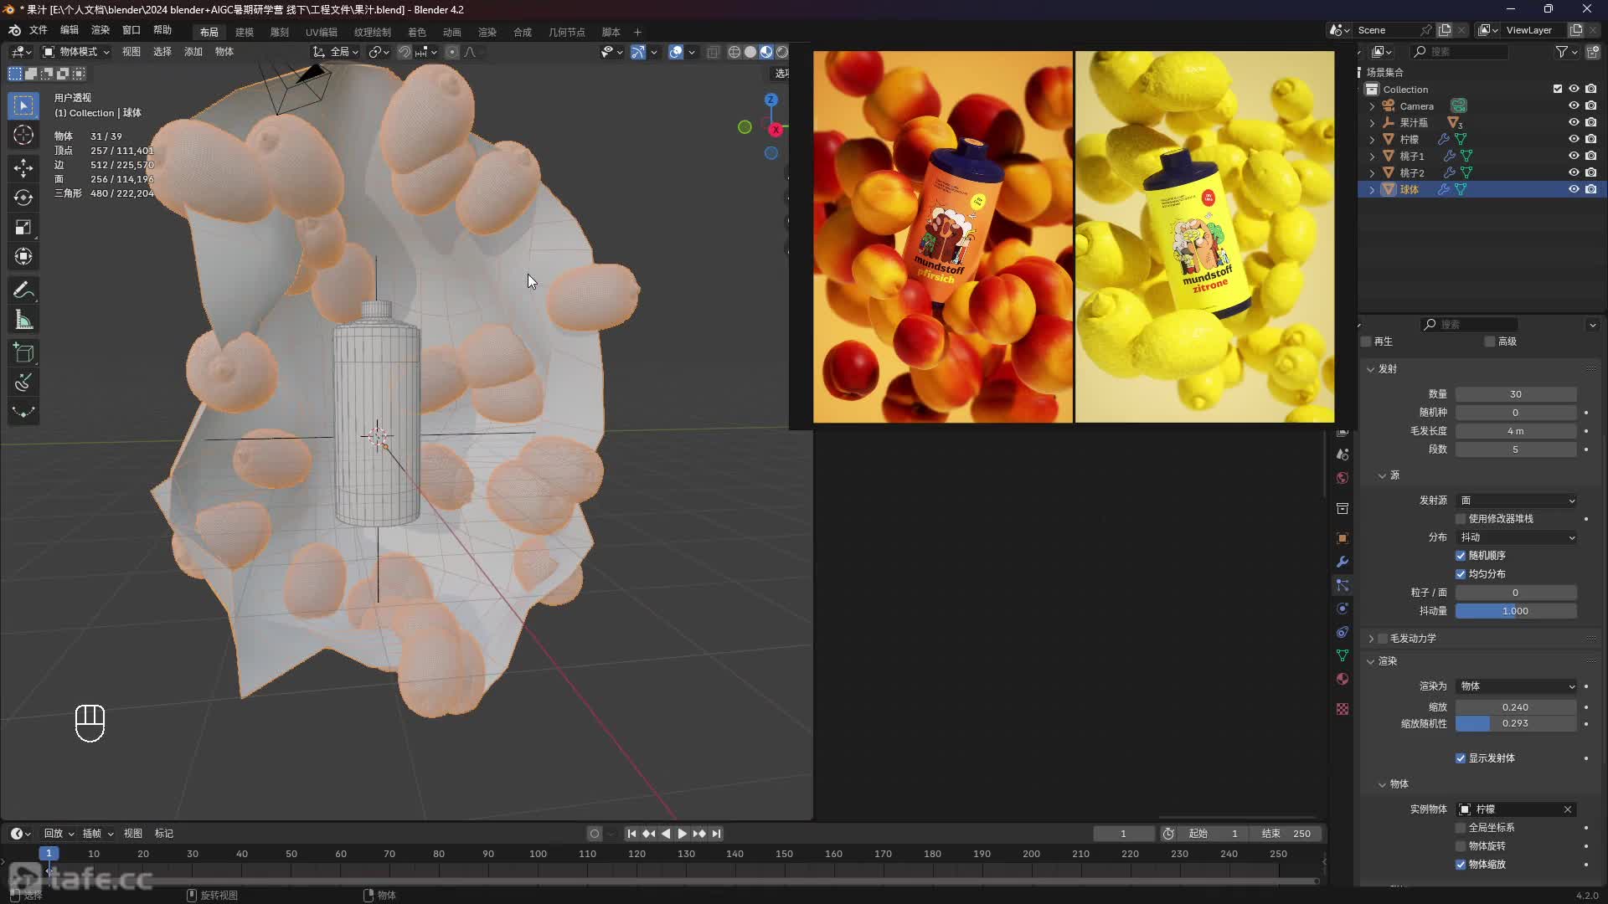Image resolution: width=1608 pixels, height=904 pixels.
Task: Choose the Rotate tool
Action: pos(23,198)
